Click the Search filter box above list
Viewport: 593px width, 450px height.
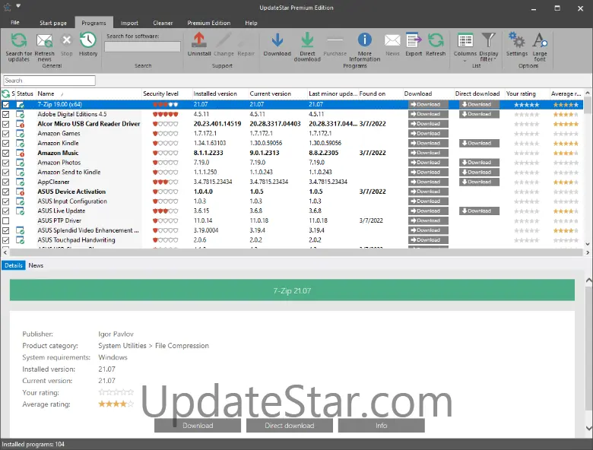click(49, 81)
